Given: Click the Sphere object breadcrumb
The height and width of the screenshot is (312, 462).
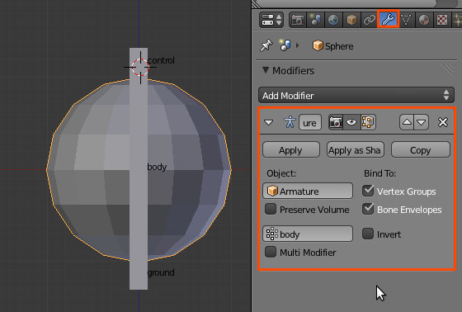Looking at the screenshot, I should point(333,46).
